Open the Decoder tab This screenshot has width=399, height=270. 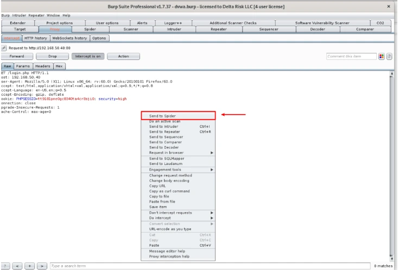[x=318, y=29]
